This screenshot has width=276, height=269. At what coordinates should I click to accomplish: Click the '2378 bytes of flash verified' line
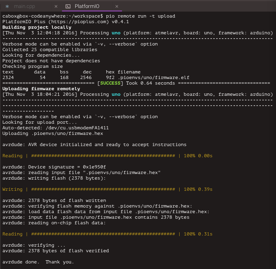[56, 251]
